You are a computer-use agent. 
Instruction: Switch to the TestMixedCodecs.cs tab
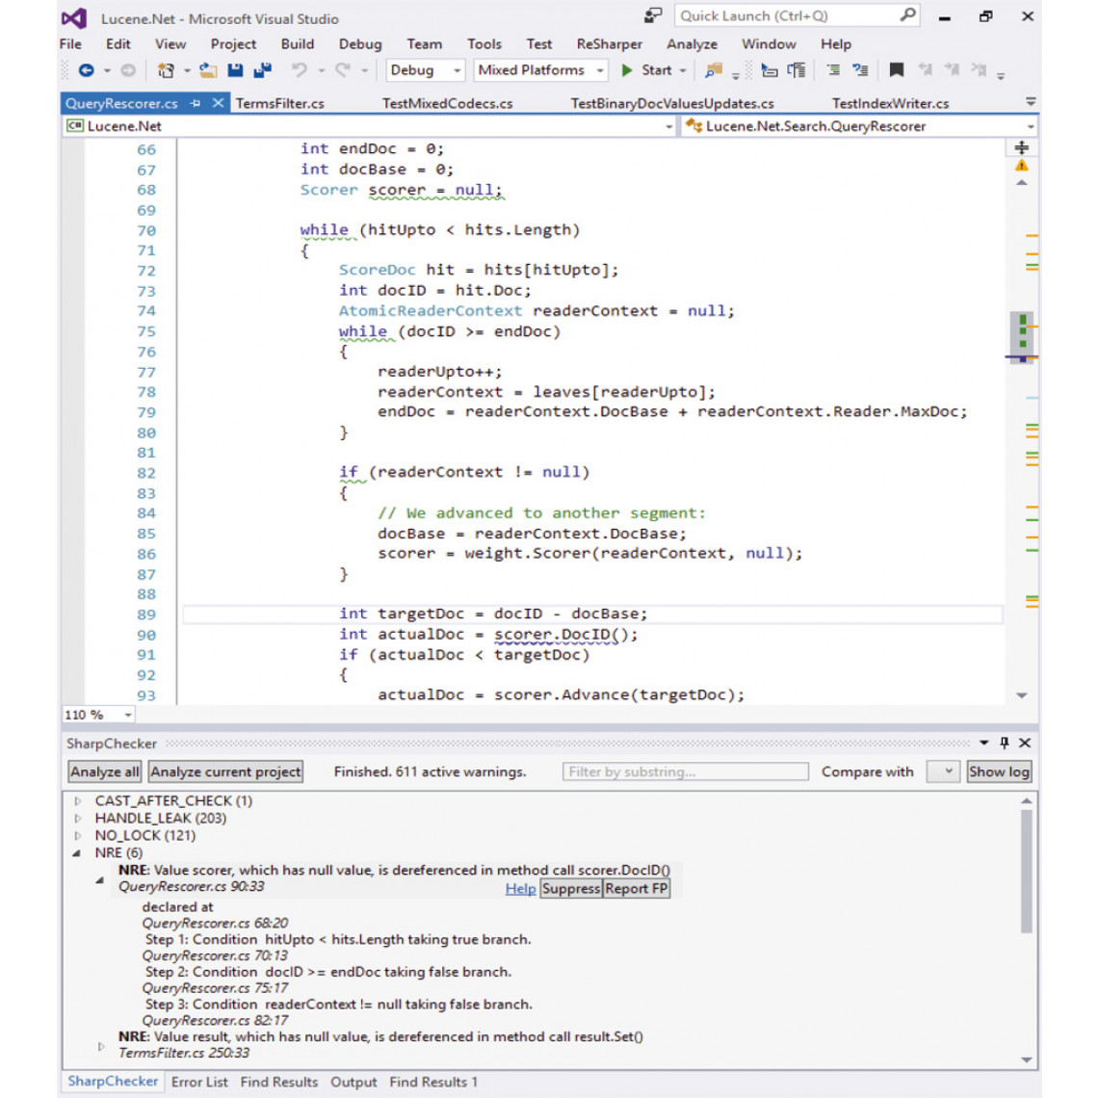(x=448, y=104)
